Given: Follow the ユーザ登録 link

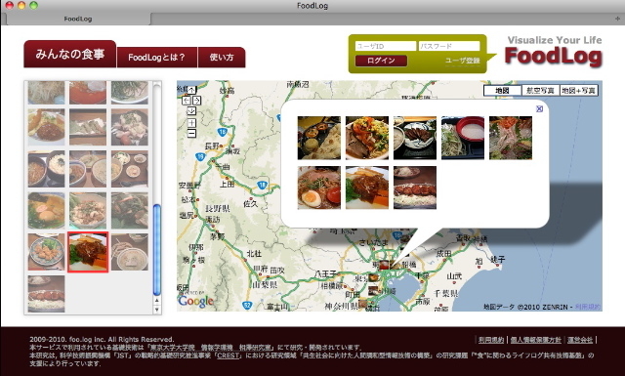Looking at the screenshot, I should click(462, 61).
